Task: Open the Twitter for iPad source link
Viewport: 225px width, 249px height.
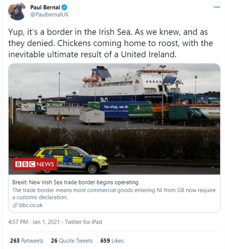Action: [x=83, y=222]
